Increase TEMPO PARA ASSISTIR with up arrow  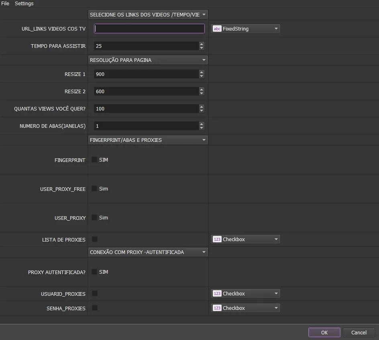click(202, 44)
